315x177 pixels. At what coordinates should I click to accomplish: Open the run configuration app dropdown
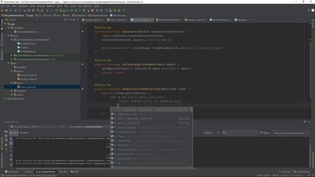[64, 10]
